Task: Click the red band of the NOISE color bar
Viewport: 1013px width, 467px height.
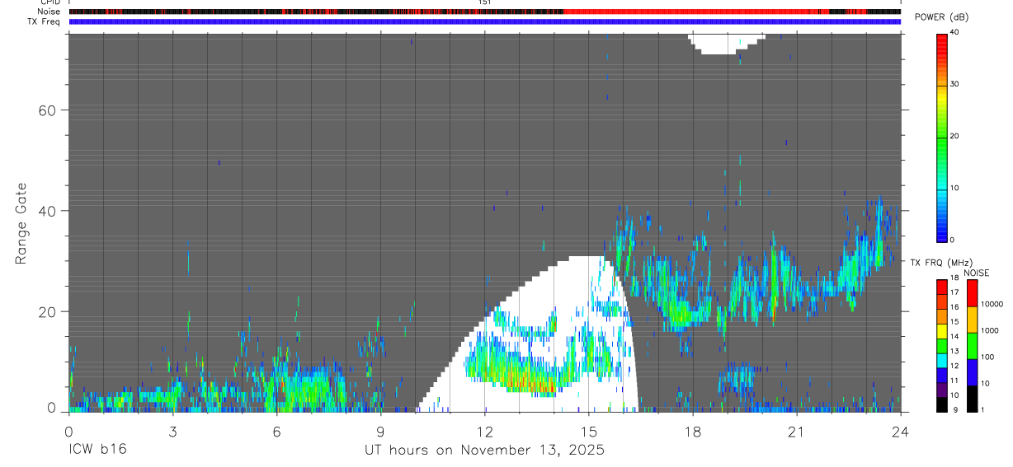Action: pyautogui.click(x=972, y=293)
